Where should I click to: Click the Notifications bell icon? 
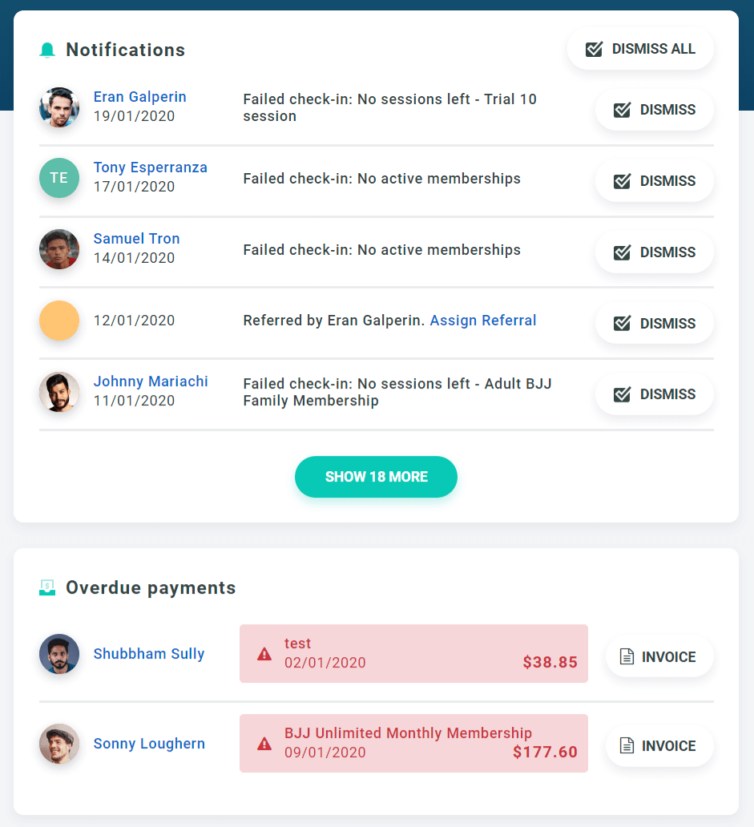[47, 50]
